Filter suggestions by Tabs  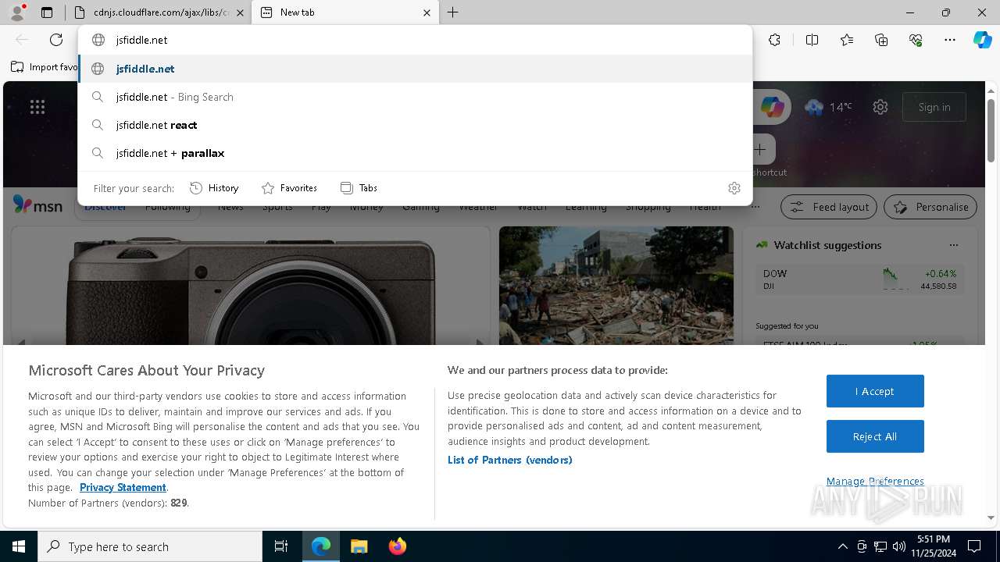(x=359, y=188)
